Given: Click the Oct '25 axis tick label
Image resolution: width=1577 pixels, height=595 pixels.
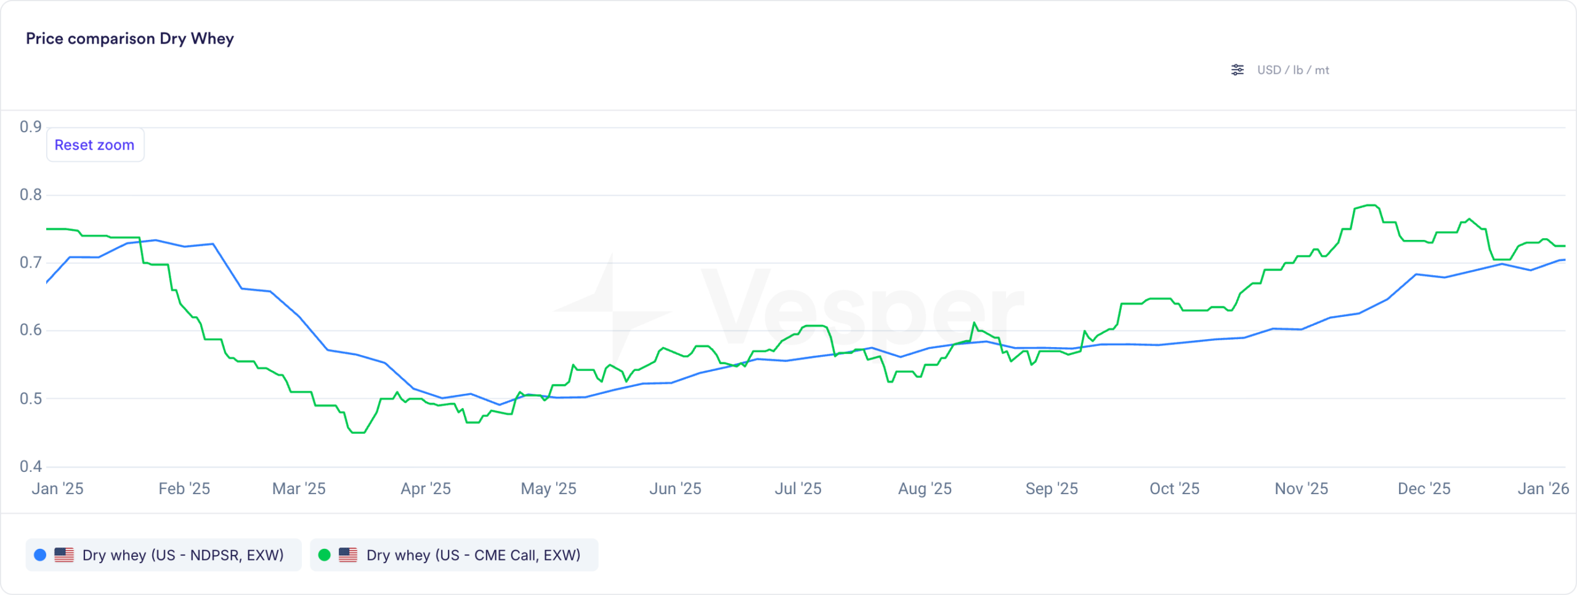Looking at the screenshot, I should click(1174, 489).
